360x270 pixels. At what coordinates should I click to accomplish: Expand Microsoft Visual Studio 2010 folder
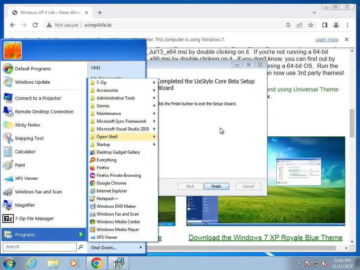123,129
